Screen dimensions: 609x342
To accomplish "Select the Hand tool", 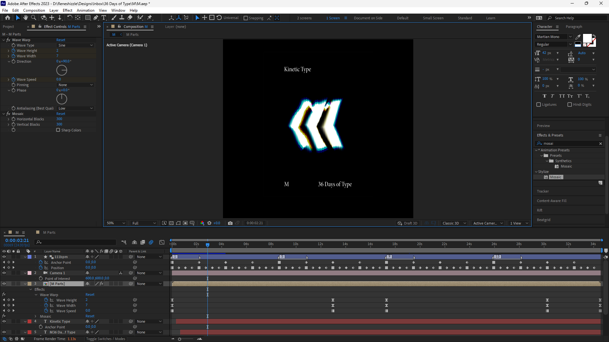I will click(26, 18).
